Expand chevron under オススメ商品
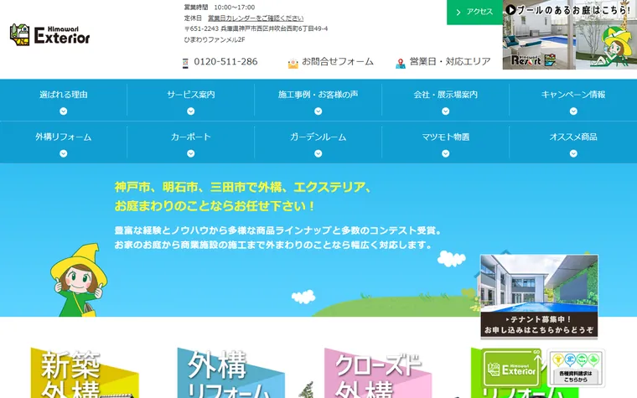 tap(573, 153)
